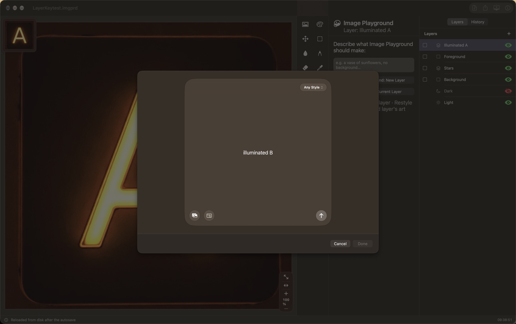Image resolution: width=516 pixels, height=324 pixels.
Task: Check the Foreground layer checkbox
Action: pyautogui.click(x=425, y=57)
